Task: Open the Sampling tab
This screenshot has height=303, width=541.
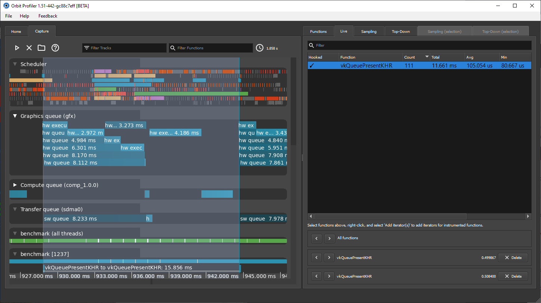Action: tap(369, 31)
